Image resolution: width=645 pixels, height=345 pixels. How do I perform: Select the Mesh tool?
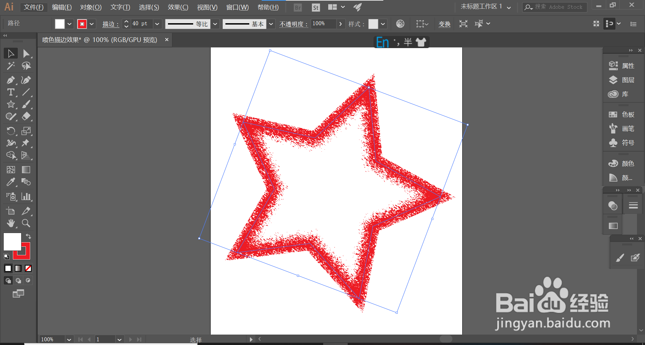click(11, 170)
